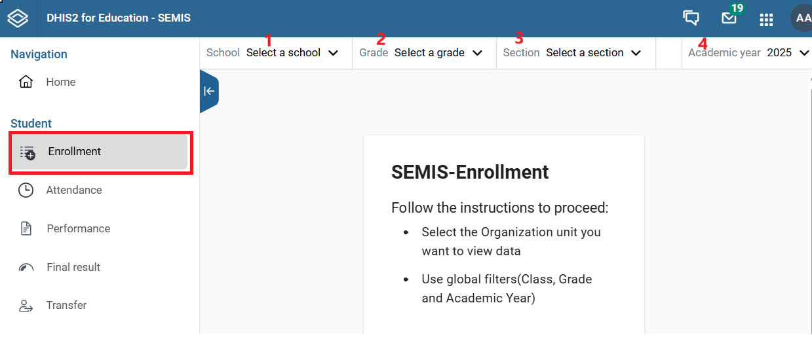The image size is (812, 339).
Task: Click the Transfer person-arrow icon
Action: 26,306
